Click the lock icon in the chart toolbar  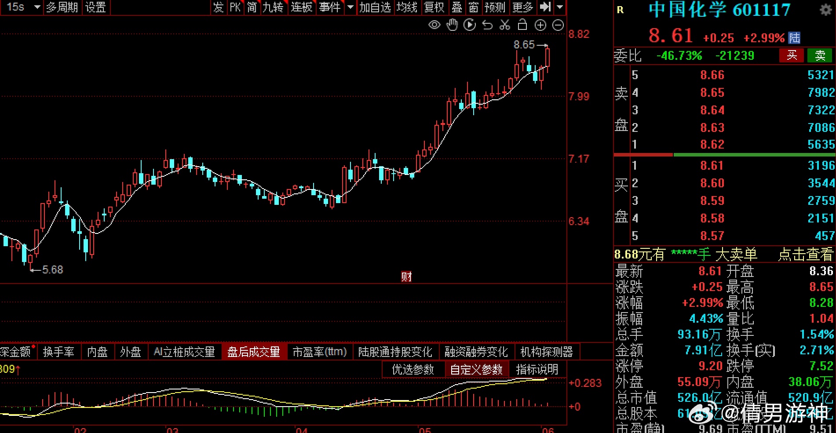click(522, 25)
